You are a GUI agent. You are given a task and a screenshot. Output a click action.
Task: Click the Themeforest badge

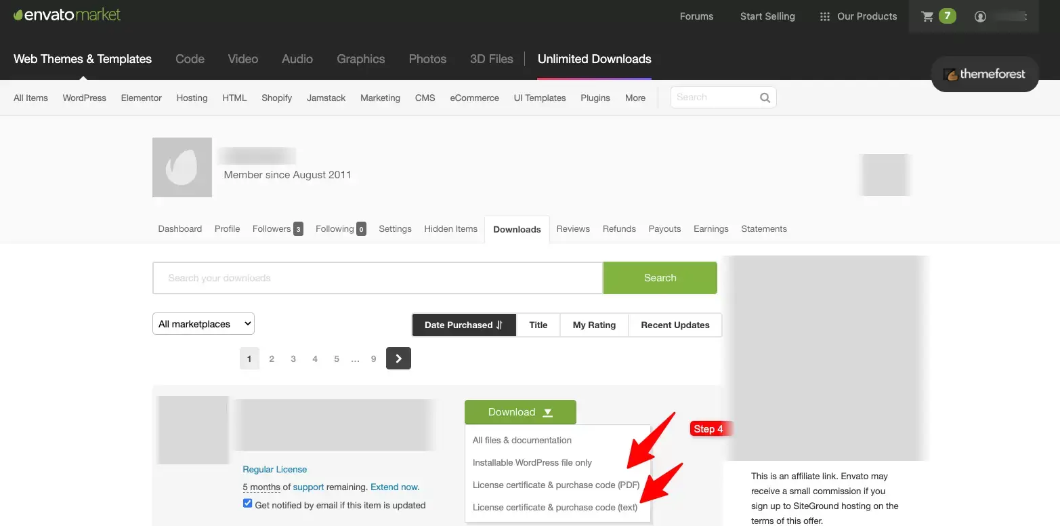pyautogui.click(x=985, y=74)
